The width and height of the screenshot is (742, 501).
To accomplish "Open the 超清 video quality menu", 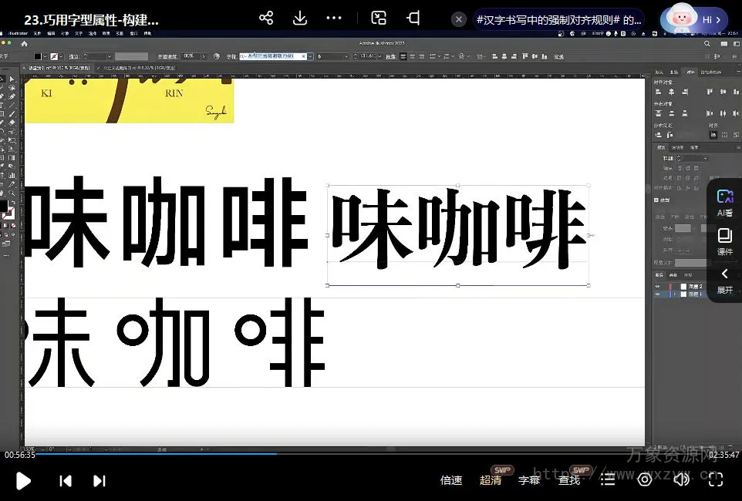I will click(x=491, y=480).
